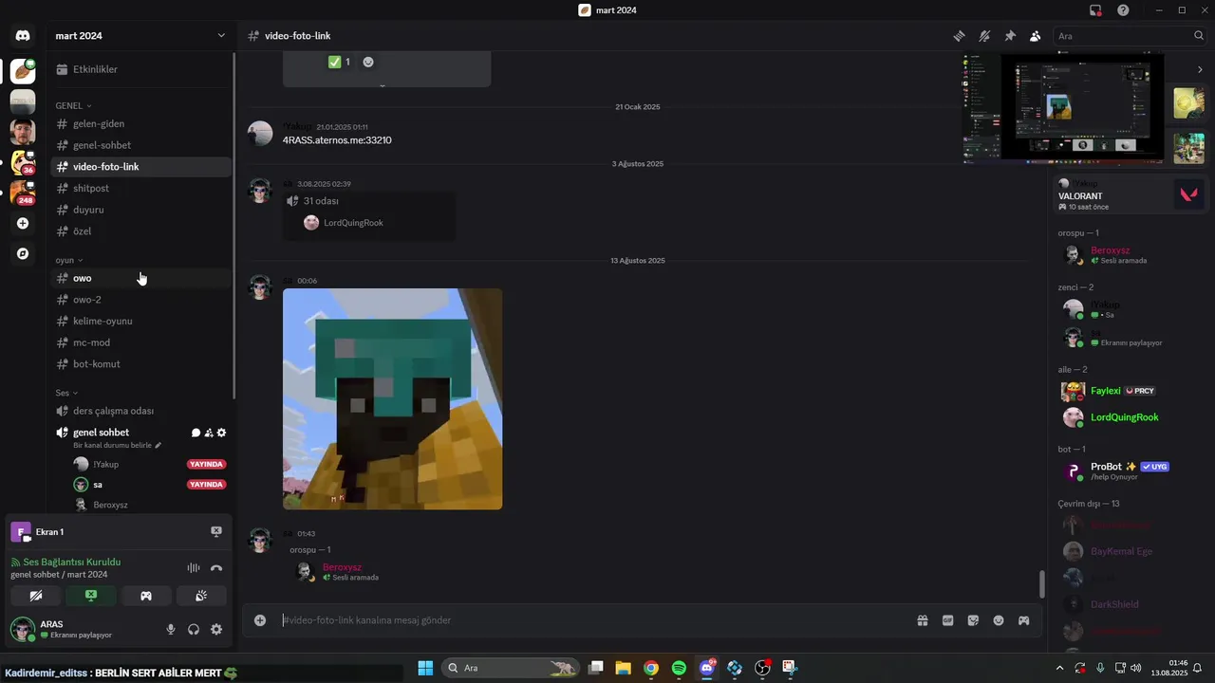The width and height of the screenshot is (1215, 683).
Task: Open the Discord inbox icon
Action: 1095,10
